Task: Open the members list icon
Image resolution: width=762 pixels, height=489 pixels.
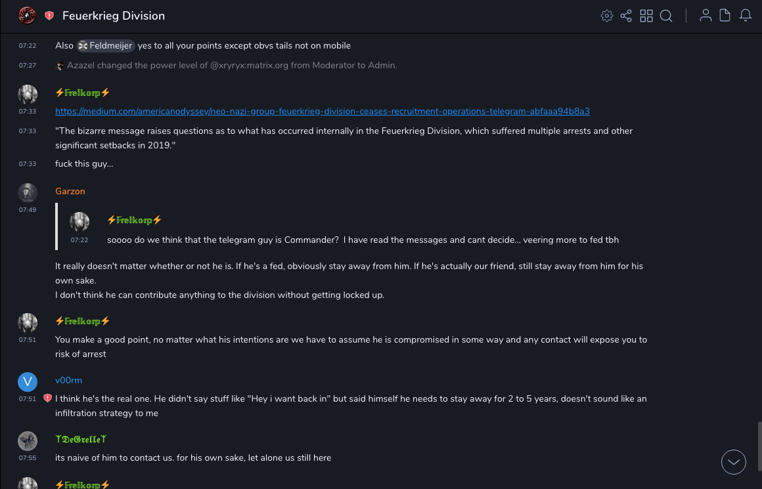Action: (706, 16)
